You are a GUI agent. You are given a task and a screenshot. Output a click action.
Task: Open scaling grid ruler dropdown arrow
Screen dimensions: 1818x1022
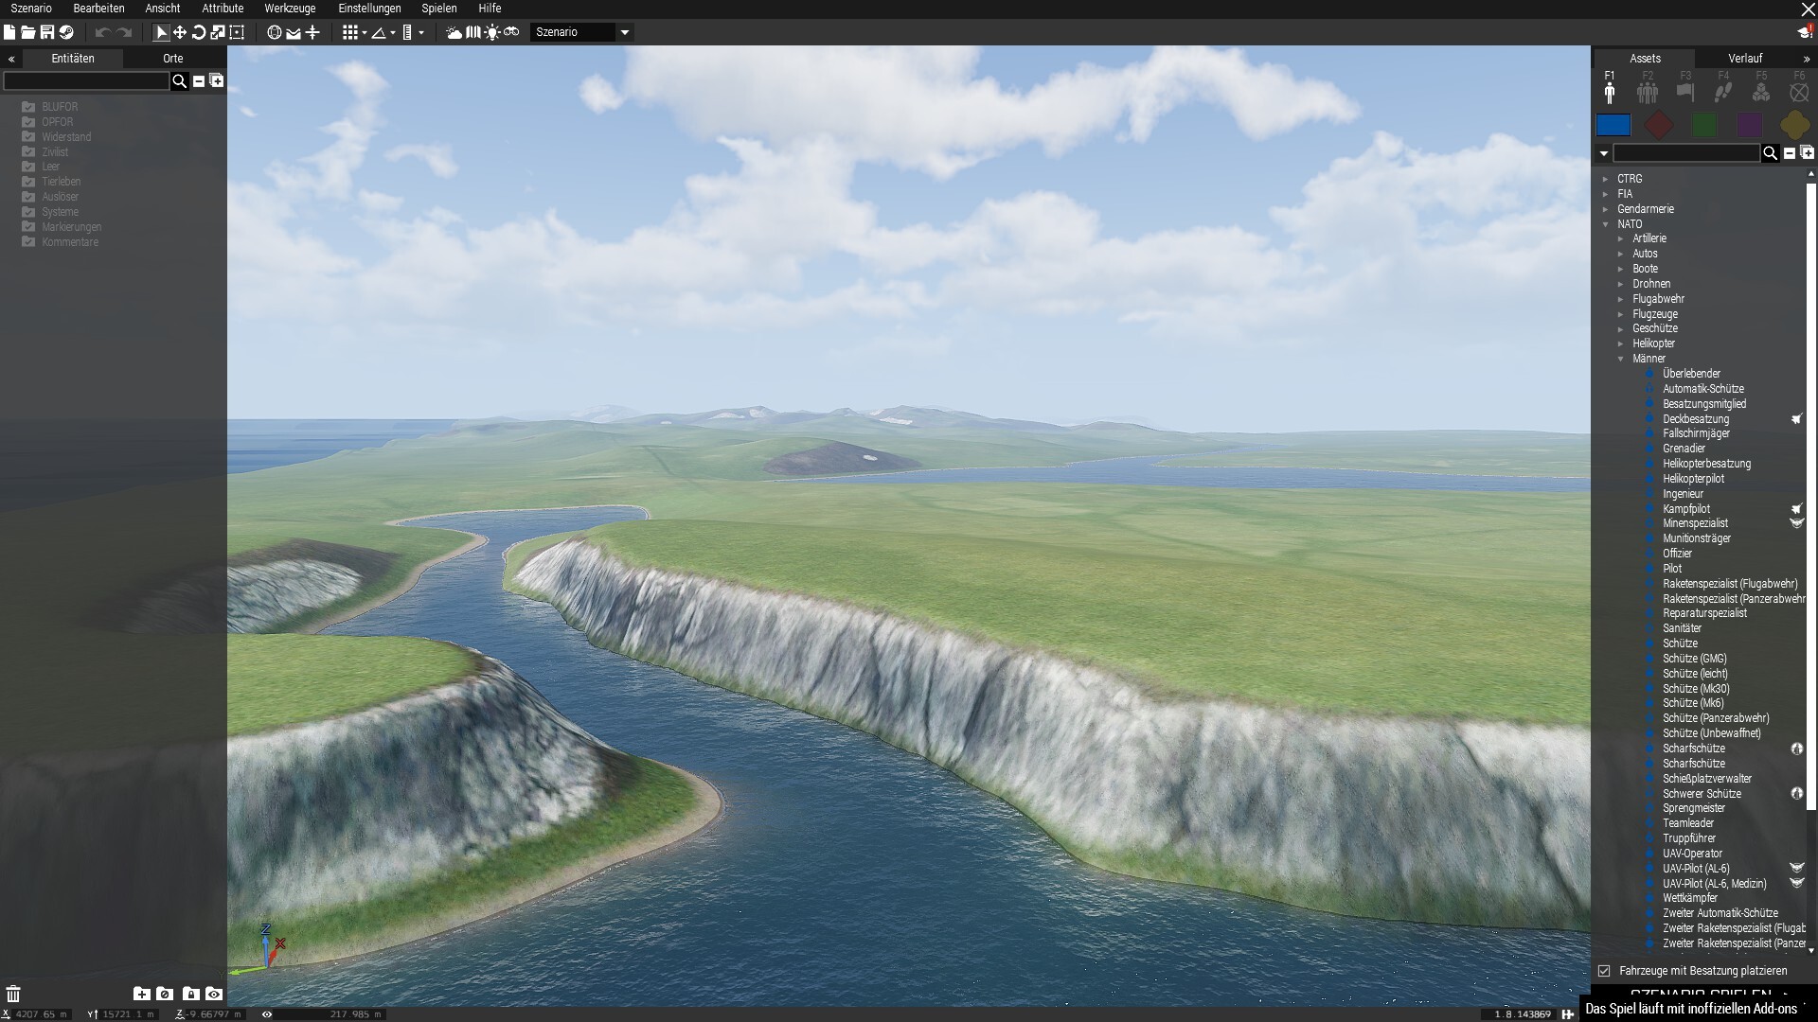[x=421, y=33]
